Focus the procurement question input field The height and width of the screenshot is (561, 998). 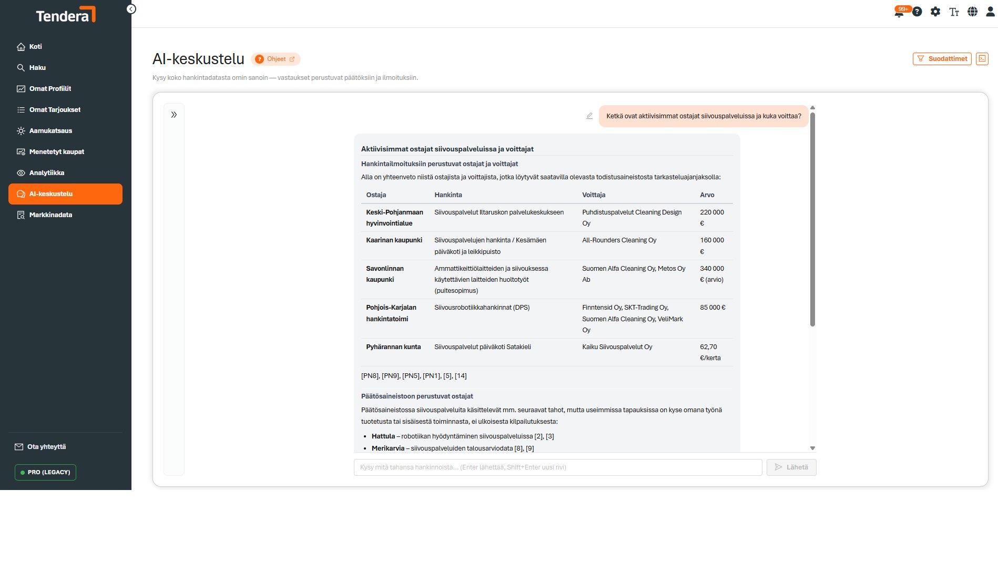[x=558, y=467]
